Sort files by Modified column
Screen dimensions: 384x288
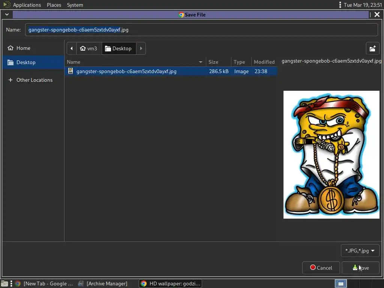coord(264,62)
